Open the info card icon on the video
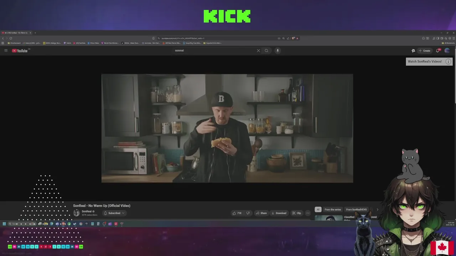The width and height of the screenshot is (456, 256). (448, 62)
